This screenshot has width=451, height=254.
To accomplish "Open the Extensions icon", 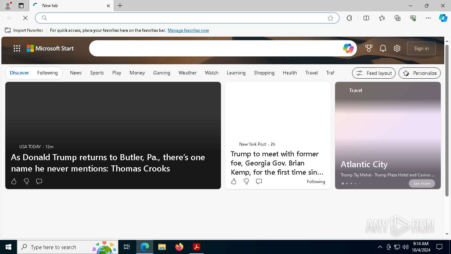I will (349, 18).
